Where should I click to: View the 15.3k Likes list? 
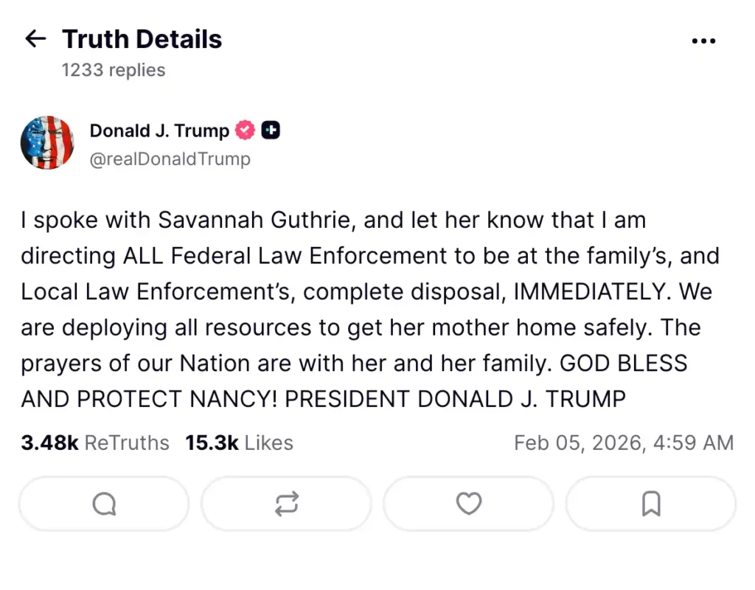239,442
